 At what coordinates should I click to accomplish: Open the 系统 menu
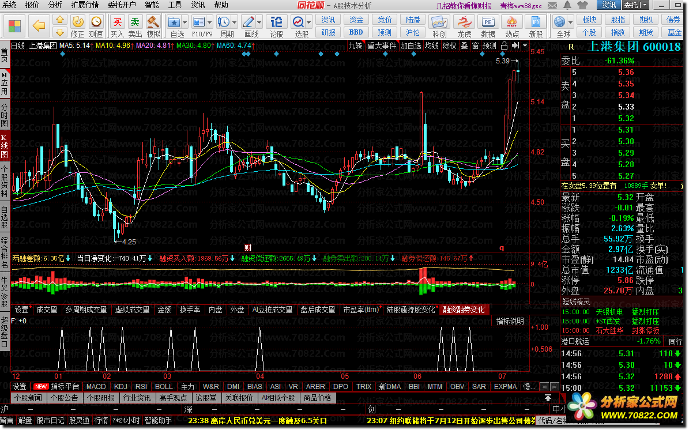click(9, 5)
